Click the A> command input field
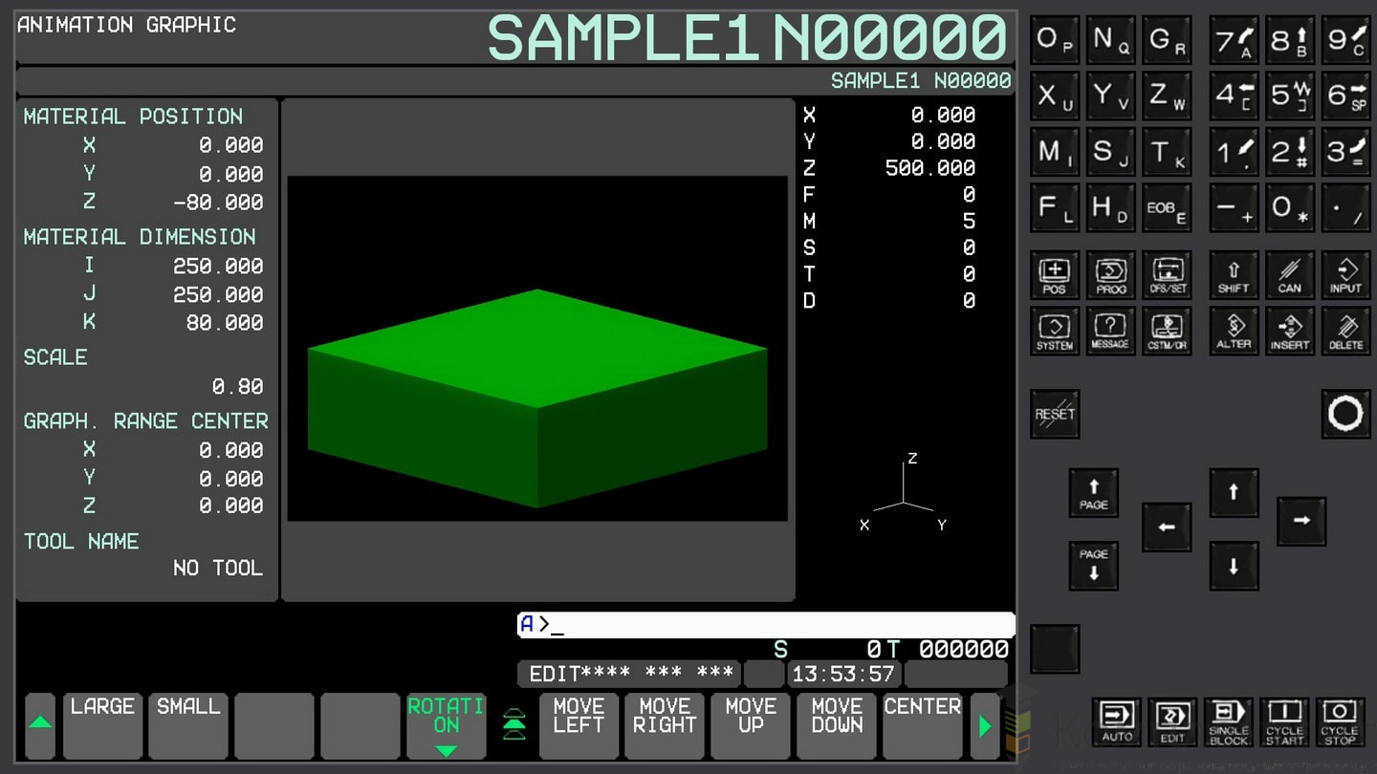The height and width of the screenshot is (774, 1377). (x=765, y=625)
